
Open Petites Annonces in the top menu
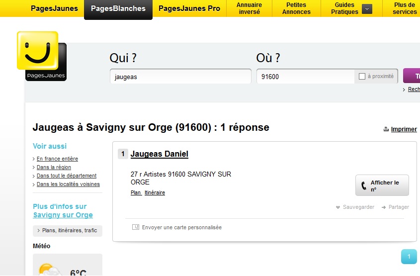coord(296,8)
